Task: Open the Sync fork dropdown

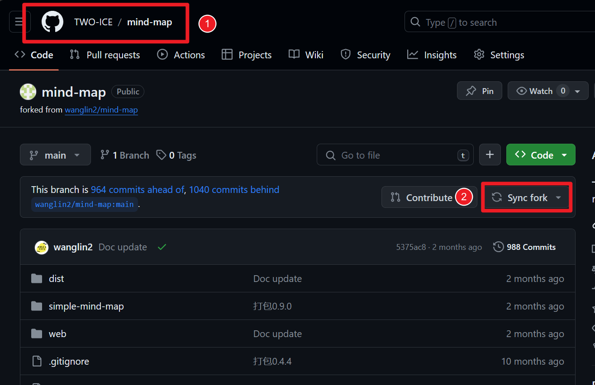Action: pyautogui.click(x=527, y=197)
